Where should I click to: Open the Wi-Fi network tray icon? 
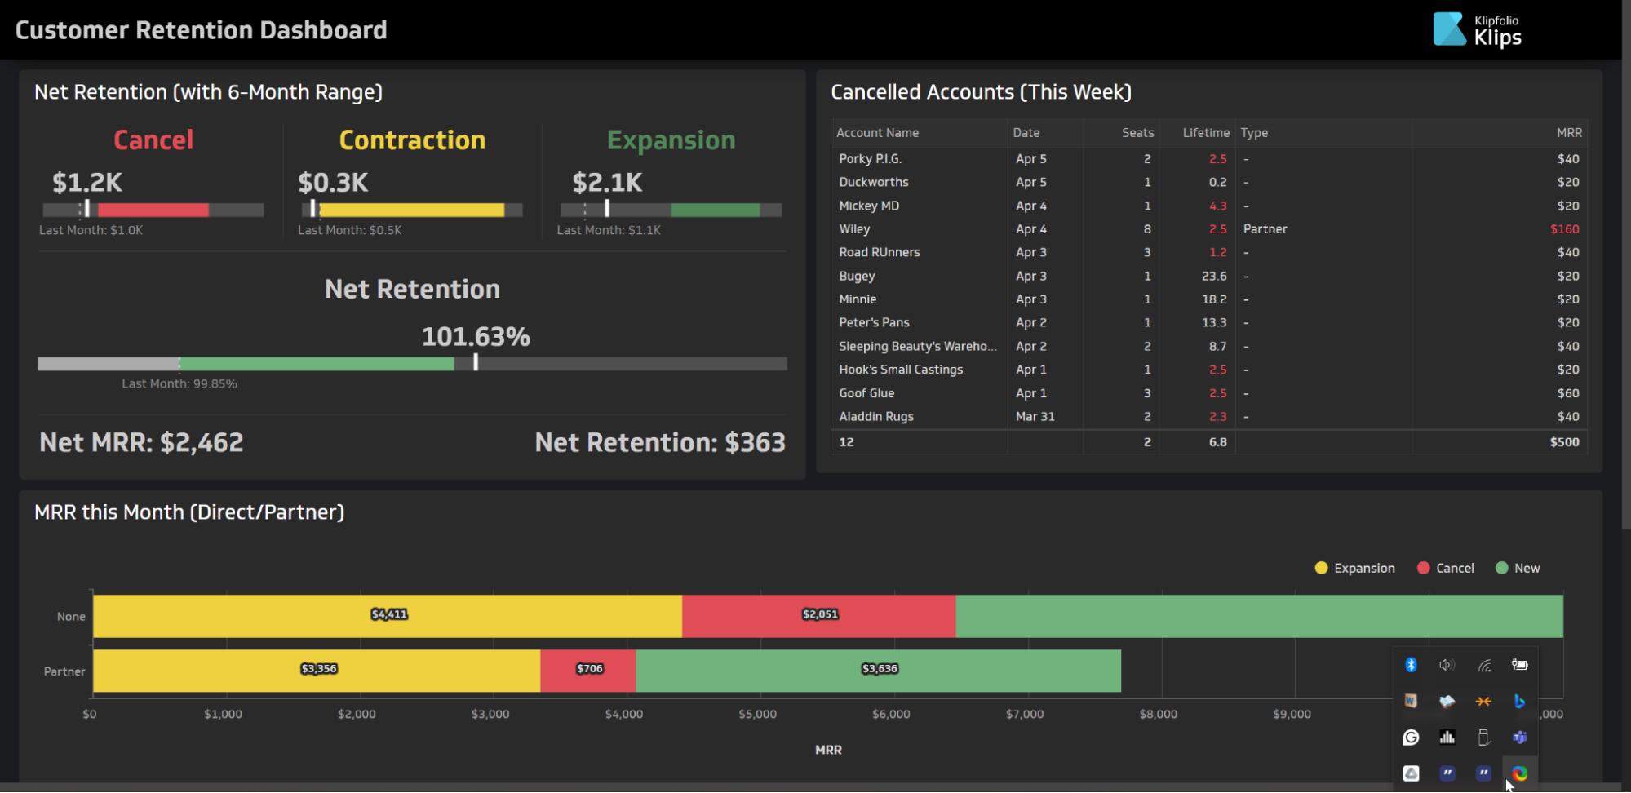pos(1484,665)
